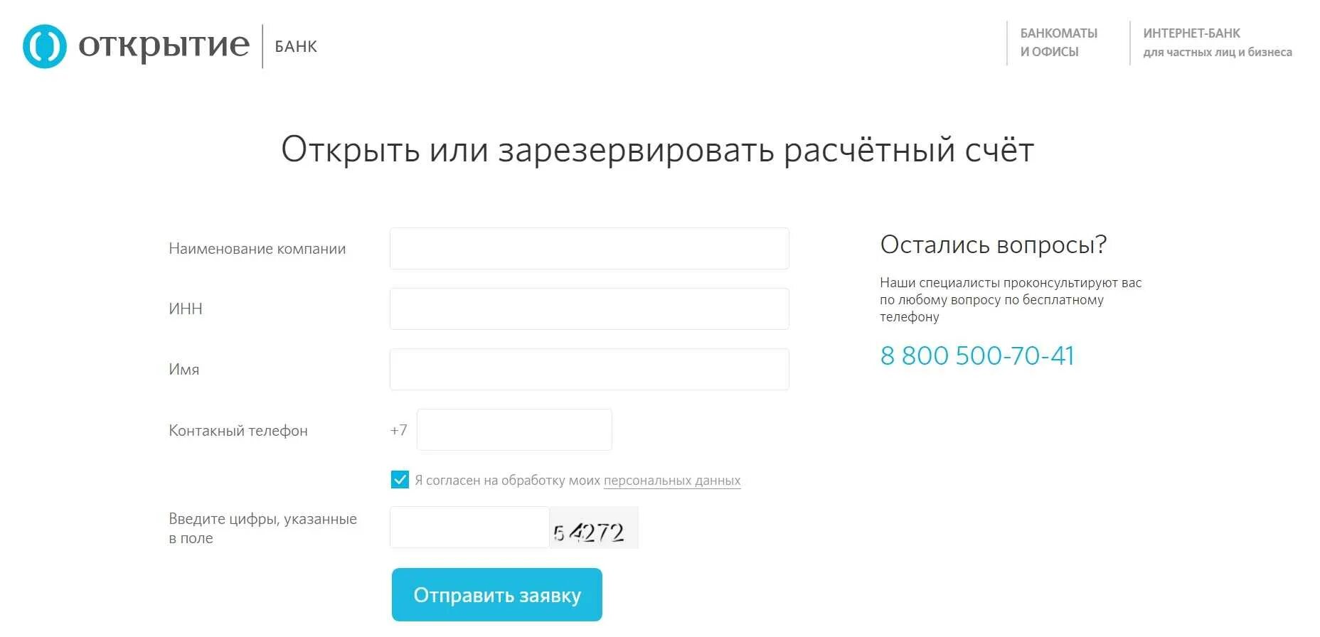Call the 8 800 500-70-41 phone link
Screen dimensions: 1320x637
click(977, 355)
